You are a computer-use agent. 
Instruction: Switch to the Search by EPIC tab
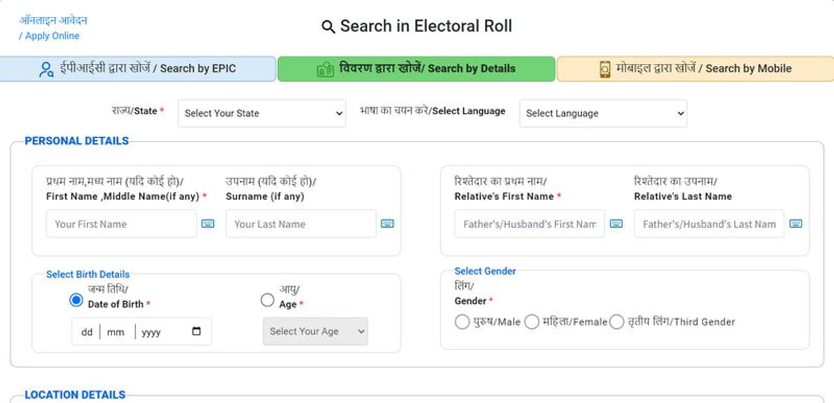137,69
